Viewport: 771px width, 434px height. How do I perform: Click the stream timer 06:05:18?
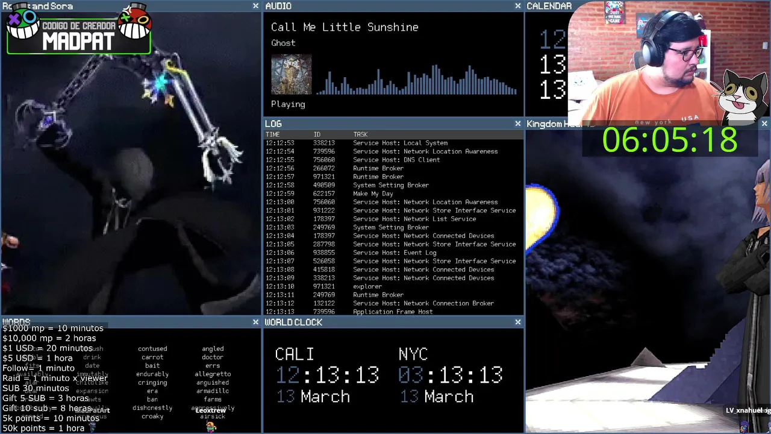(670, 140)
